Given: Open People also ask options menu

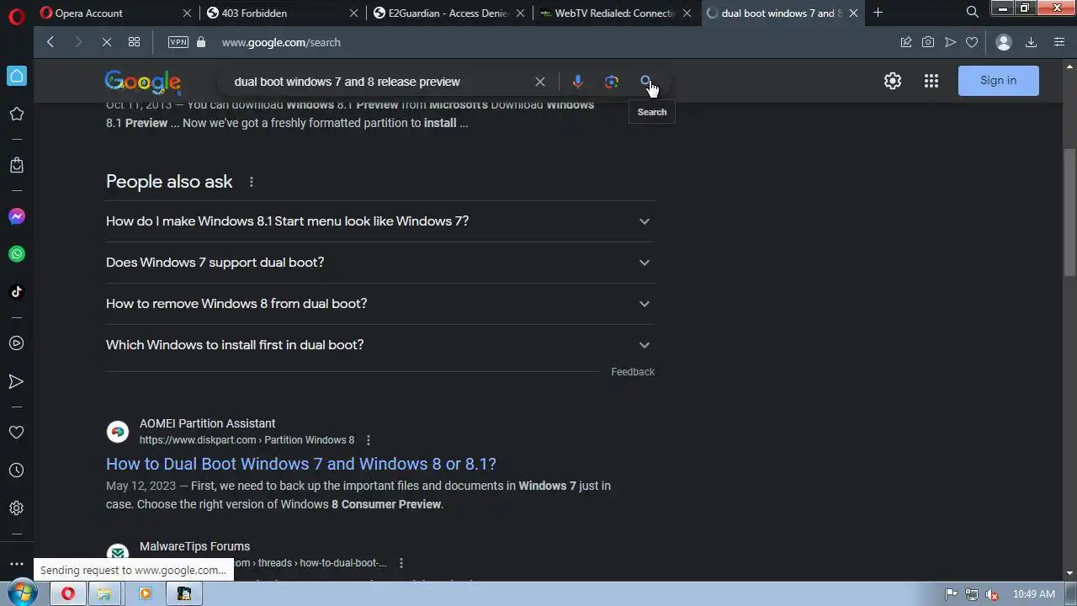Looking at the screenshot, I should (x=251, y=182).
